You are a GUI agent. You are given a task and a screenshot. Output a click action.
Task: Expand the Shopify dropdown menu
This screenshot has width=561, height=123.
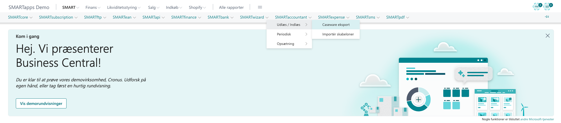coord(197,8)
